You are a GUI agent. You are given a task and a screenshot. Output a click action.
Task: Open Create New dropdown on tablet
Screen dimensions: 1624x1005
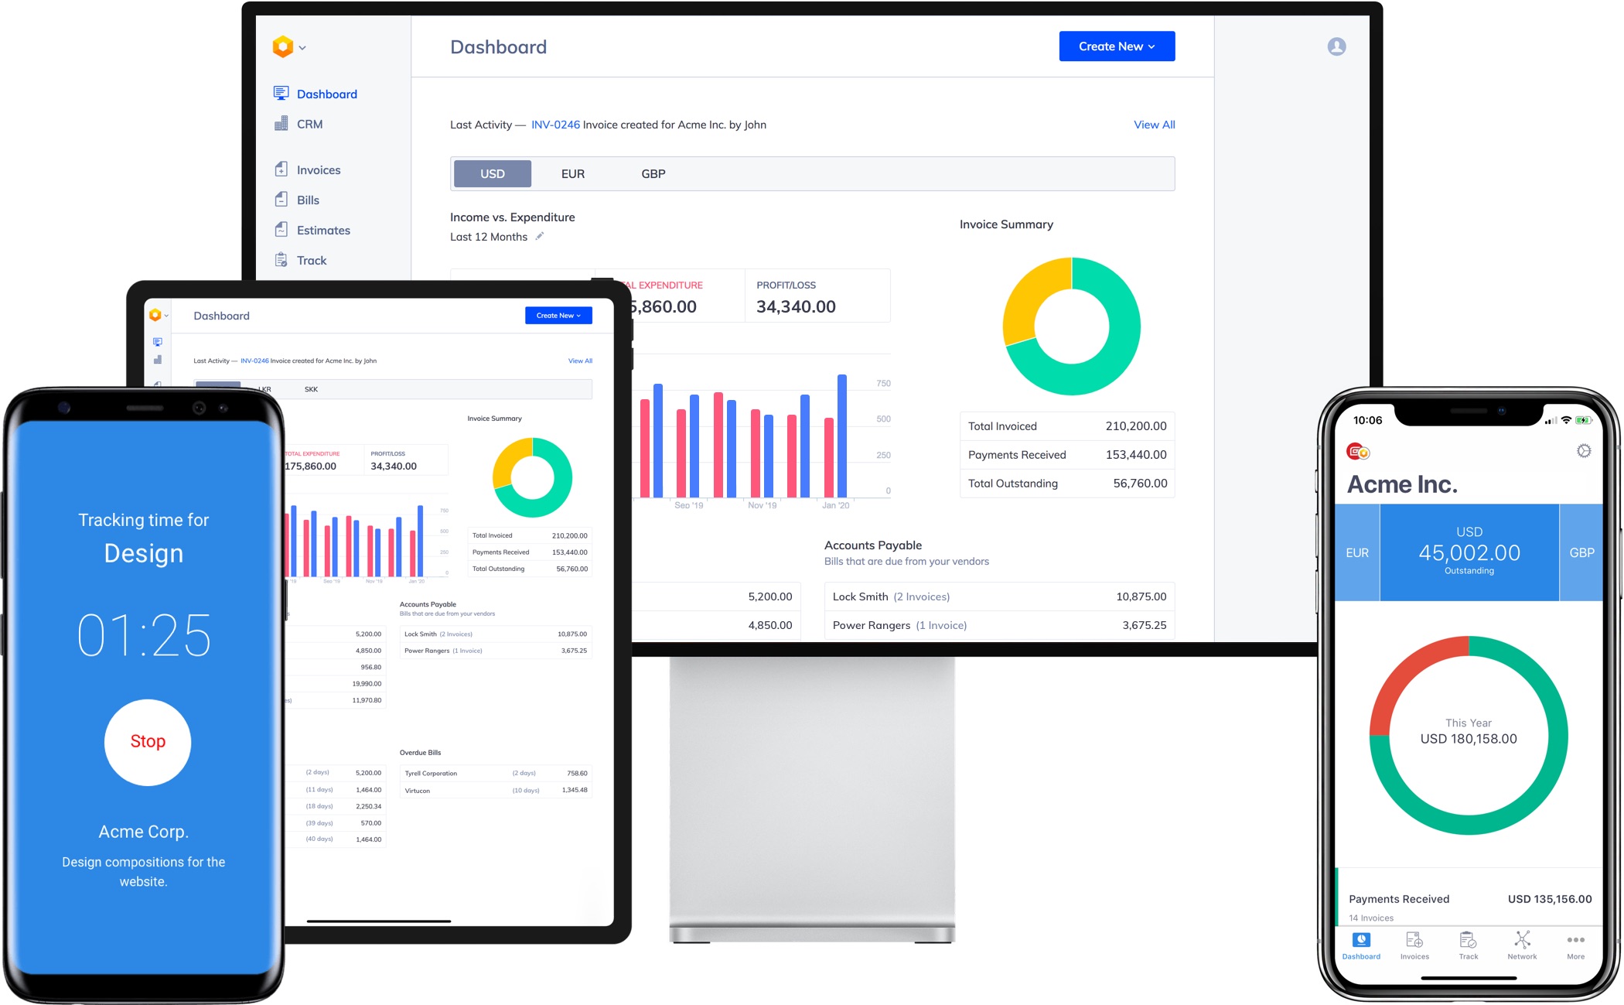pyautogui.click(x=558, y=316)
